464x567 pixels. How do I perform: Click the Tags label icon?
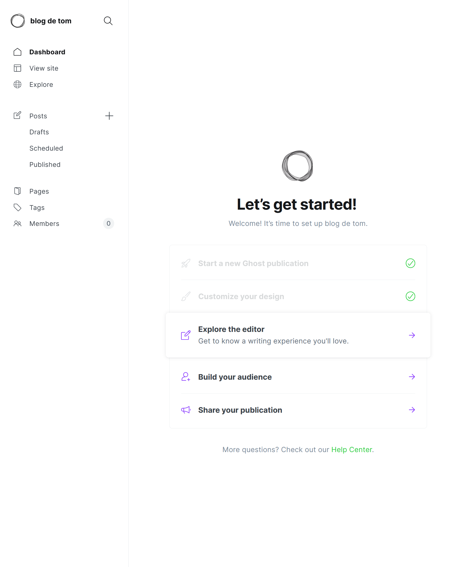point(17,208)
